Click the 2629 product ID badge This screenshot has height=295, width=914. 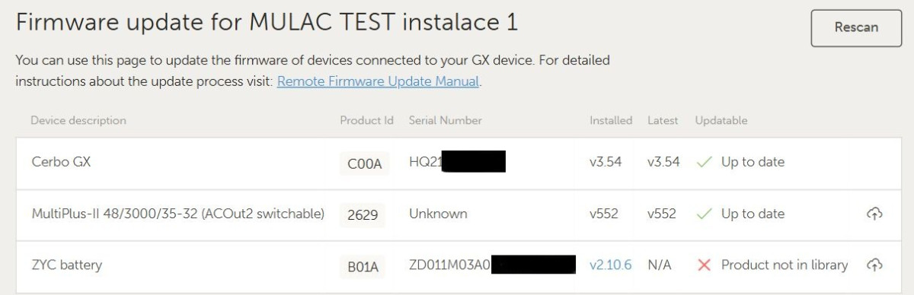click(363, 215)
